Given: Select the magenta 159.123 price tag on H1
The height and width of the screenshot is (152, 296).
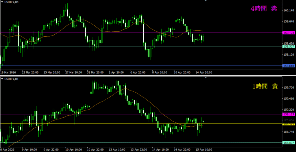Looking at the screenshot, I should (x=289, y=114).
